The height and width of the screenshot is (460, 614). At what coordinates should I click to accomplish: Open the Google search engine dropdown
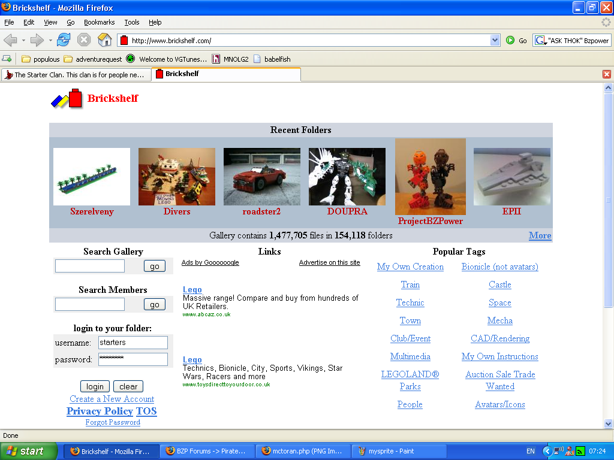tap(541, 40)
